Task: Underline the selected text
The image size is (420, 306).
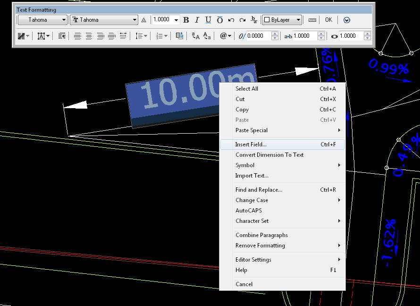Action: (x=208, y=20)
